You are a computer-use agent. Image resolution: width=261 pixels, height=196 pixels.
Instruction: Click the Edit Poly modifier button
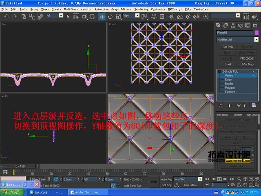click(228, 47)
